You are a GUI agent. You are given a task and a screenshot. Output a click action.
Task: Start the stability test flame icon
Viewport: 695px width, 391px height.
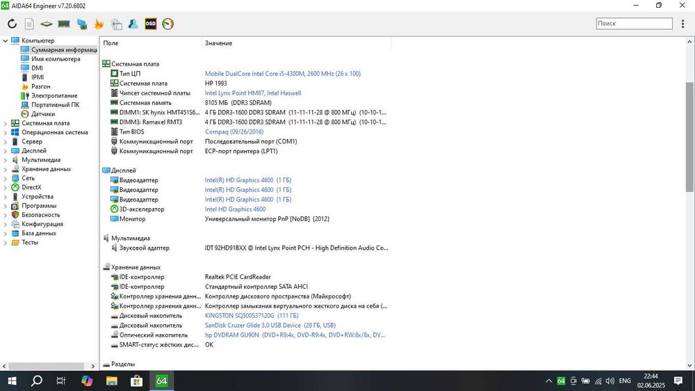(x=99, y=24)
